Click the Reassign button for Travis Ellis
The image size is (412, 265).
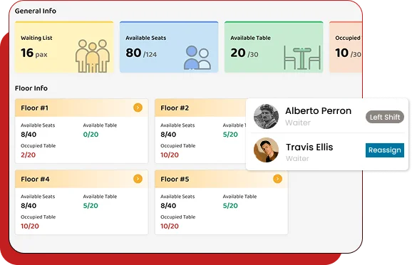(x=385, y=150)
